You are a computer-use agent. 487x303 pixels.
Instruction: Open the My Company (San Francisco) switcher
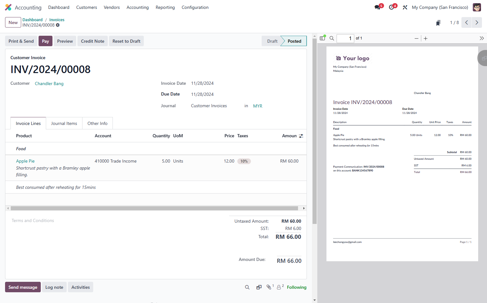tap(440, 7)
